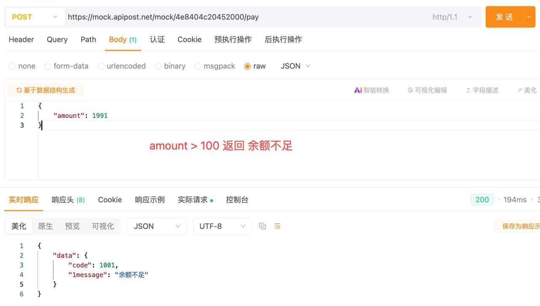Screen dimensions: 540x306
Task: Click the request URL input field
Action: click(x=245, y=17)
